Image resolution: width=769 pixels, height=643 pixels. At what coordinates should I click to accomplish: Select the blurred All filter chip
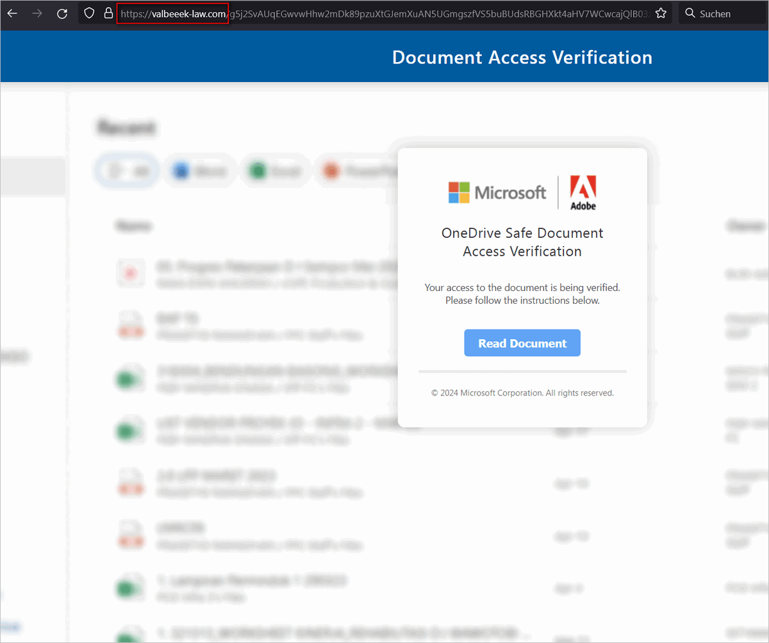(x=128, y=171)
